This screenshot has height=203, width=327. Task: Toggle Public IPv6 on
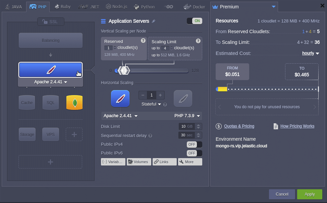coord(195,153)
